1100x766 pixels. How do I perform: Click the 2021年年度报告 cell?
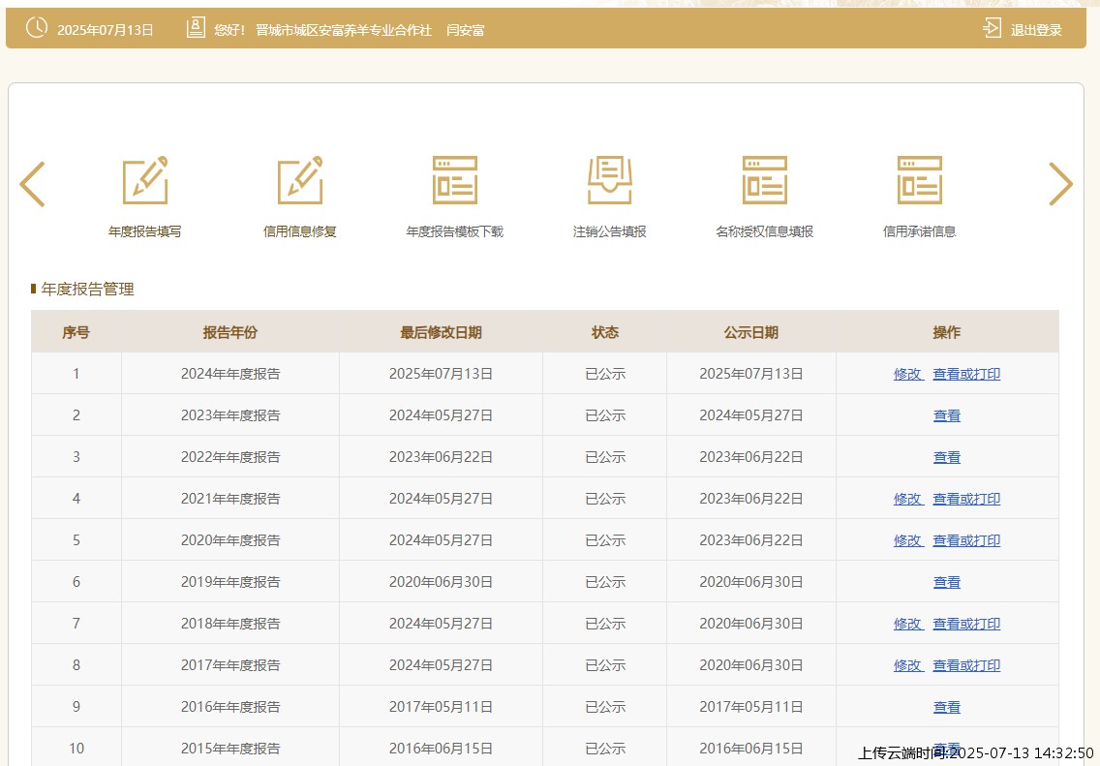(x=230, y=499)
